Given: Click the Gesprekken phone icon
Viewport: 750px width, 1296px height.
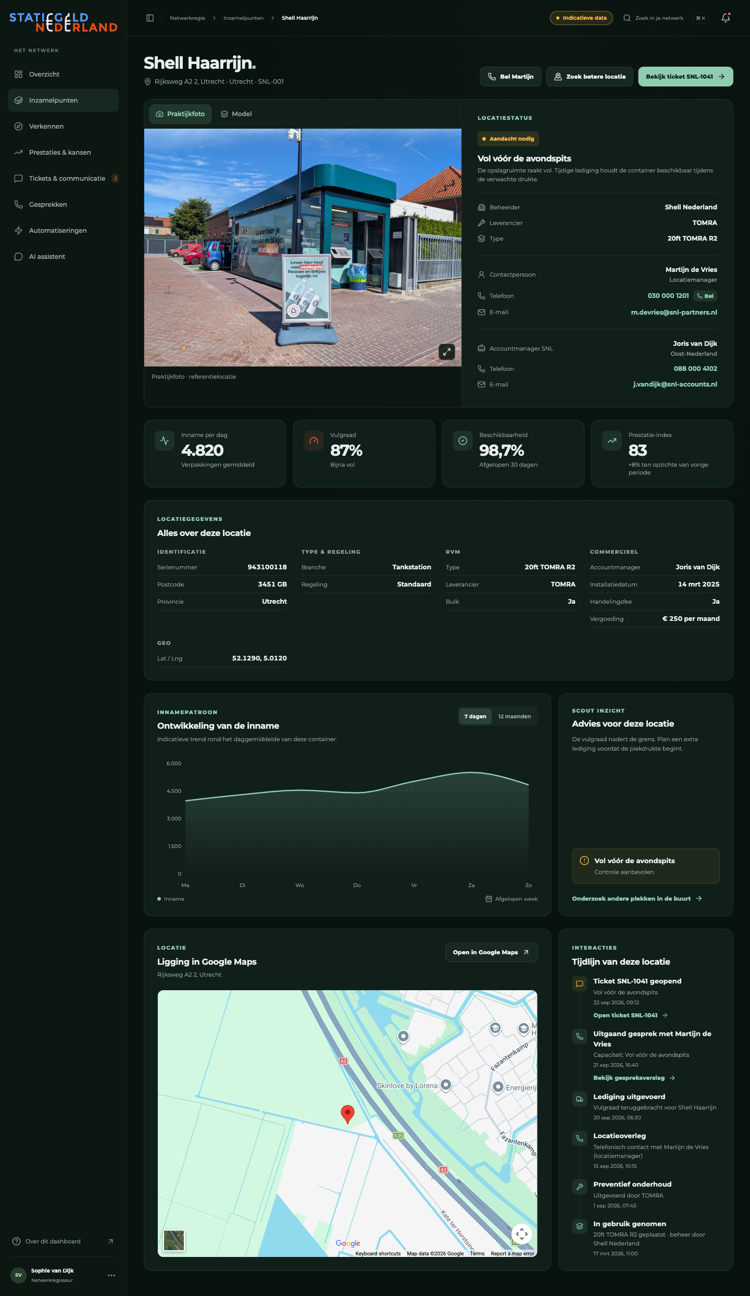Looking at the screenshot, I should pyautogui.click(x=19, y=205).
